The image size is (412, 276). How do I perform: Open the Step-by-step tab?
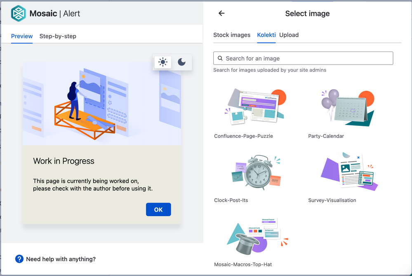point(58,36)
